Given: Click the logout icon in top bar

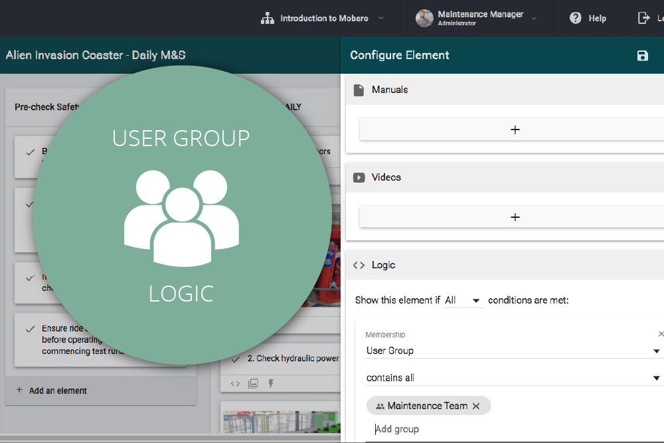Looking at the screenshot, I should pos(643,18).
